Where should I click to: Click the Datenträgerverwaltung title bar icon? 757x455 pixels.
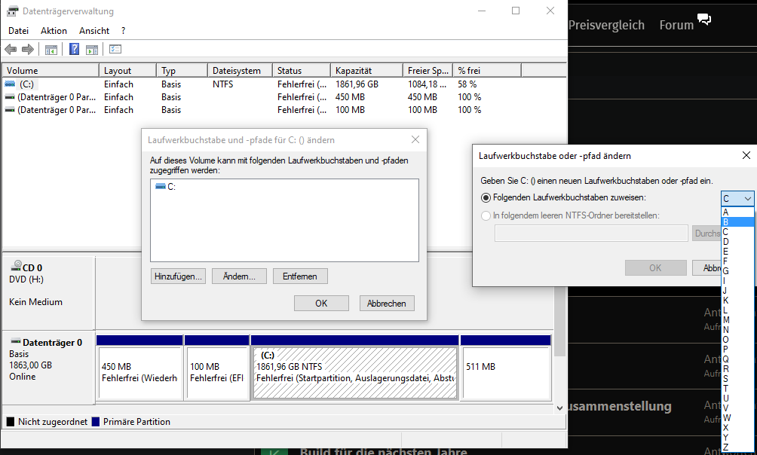click(x=13, y=11)
